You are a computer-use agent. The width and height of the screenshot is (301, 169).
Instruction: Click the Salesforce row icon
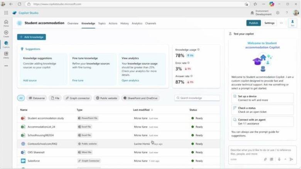click(23, 161)
